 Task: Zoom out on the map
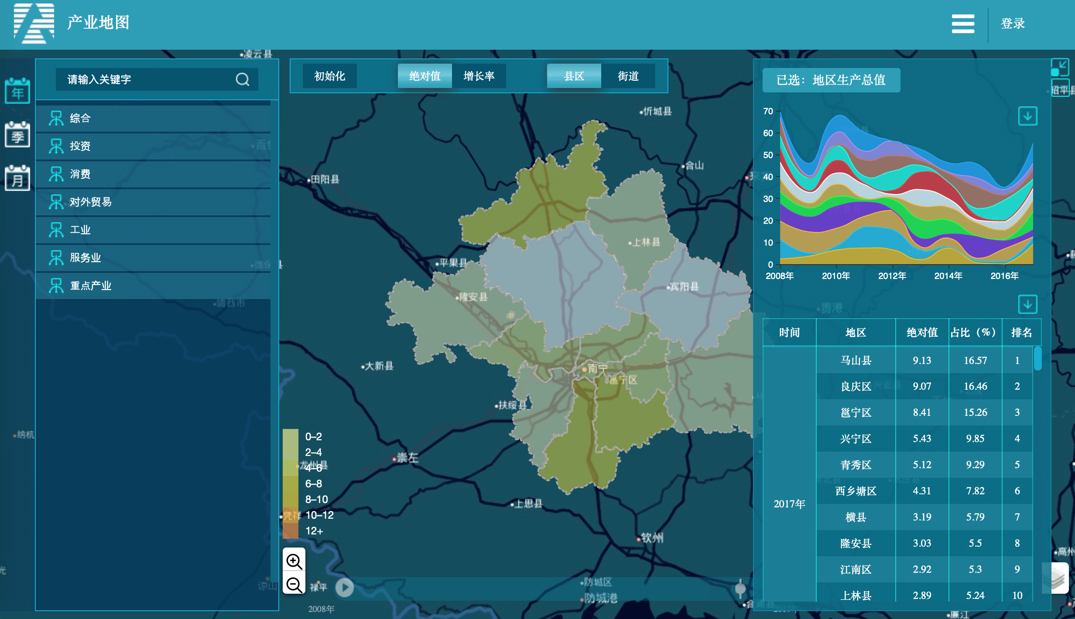click(x=294, y=584)
